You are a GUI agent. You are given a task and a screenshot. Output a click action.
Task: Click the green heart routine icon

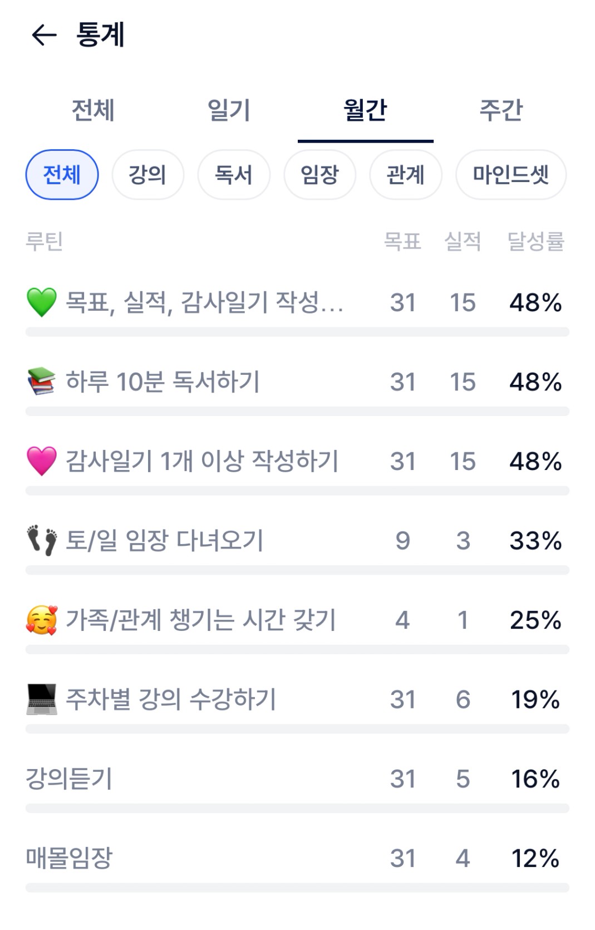tap(42, 302)
